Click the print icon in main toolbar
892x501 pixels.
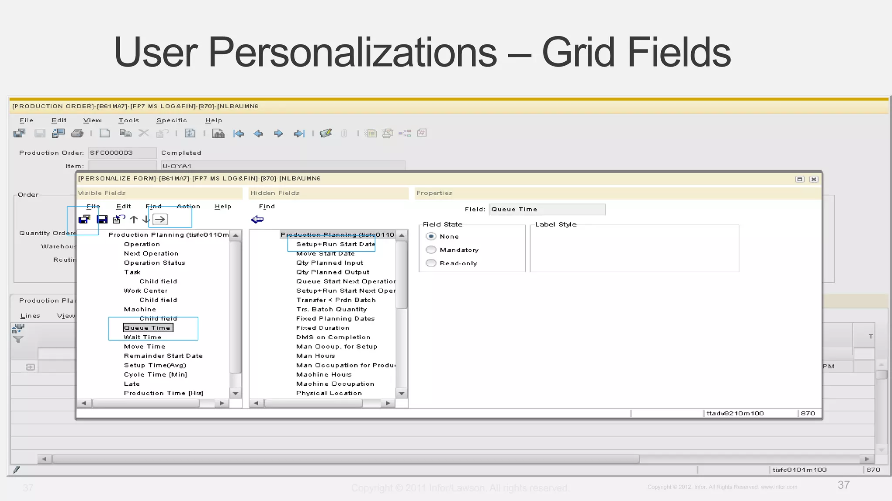[x=77, y=134]
